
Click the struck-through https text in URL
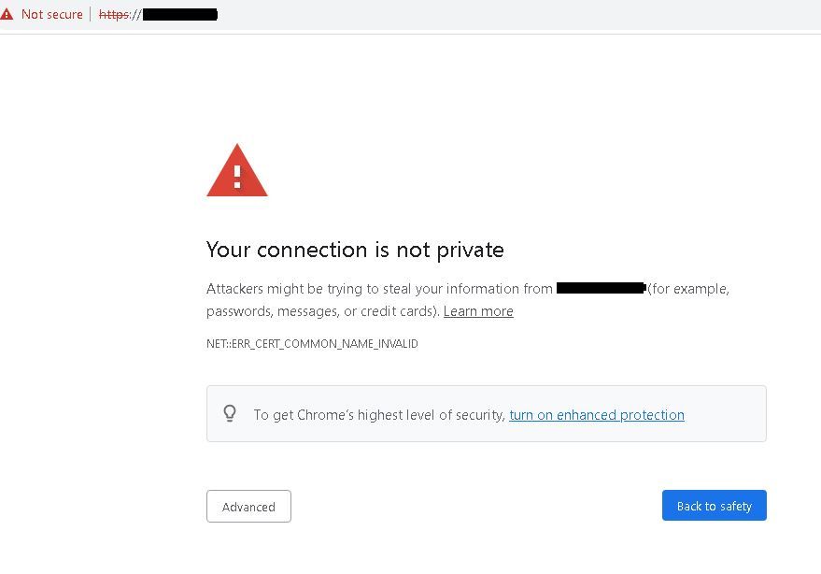(114, 15)
